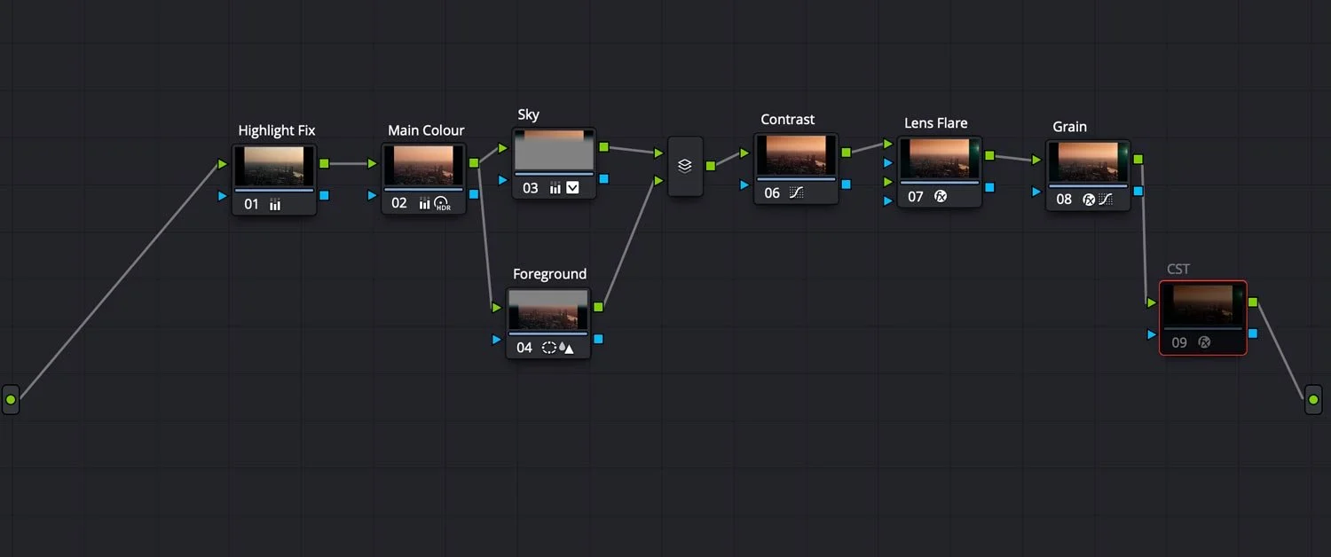1331x557 pixels.
Task: Click RGB output square of Foreground node
Action: pos(598,307)
